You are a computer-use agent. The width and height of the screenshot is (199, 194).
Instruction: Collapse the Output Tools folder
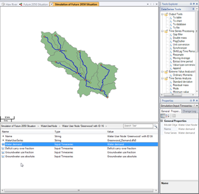pos(162,14)
